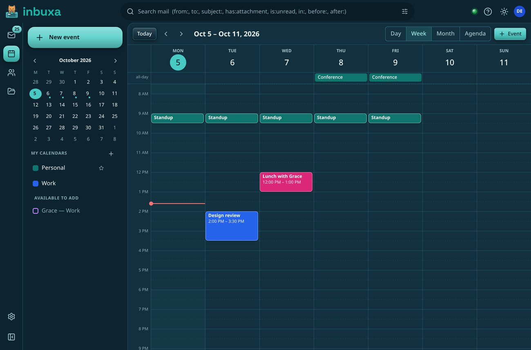Click the inbuxa logo
The width and height of the screenshot is (531, 350).
click(33, 11)
